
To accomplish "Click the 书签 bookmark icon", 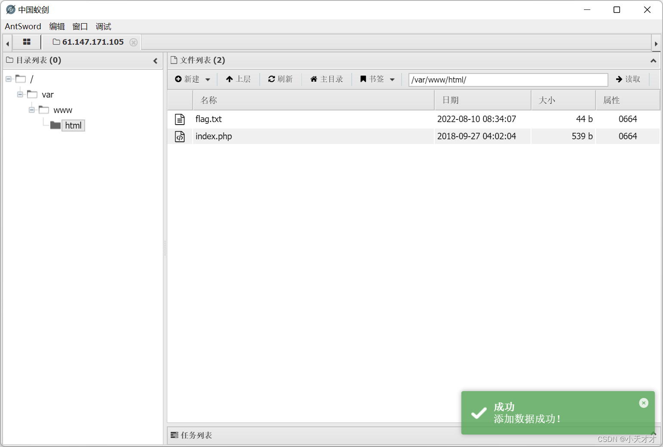I will pos(362,79).
